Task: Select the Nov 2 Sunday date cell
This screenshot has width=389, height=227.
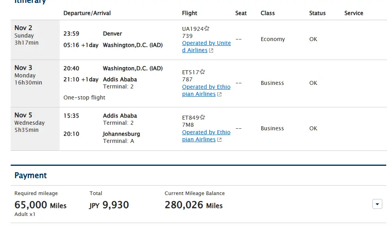Action: (x=35, y=40)
